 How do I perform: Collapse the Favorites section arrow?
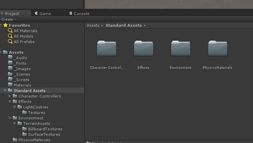[1, 25]
